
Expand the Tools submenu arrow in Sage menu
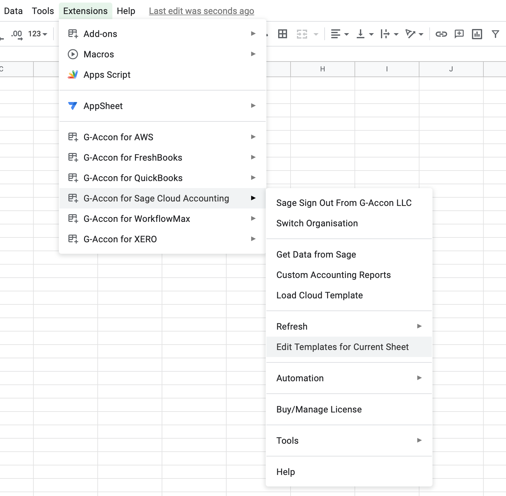[x=419, y=440]
